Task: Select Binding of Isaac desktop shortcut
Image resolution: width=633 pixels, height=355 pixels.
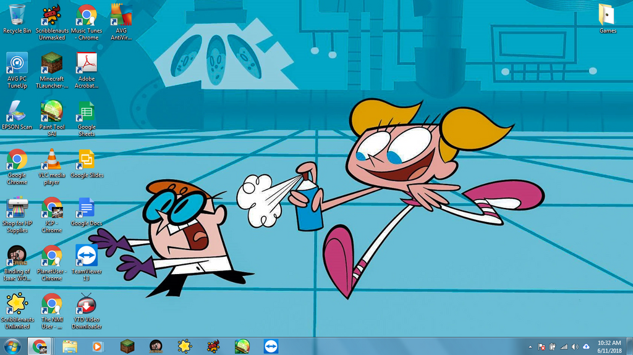Action: [17, 263]
